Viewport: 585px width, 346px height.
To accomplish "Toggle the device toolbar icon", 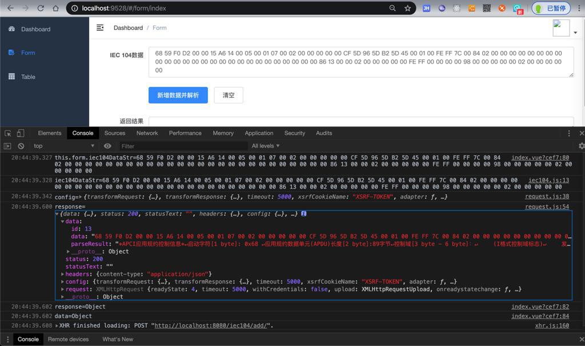I will pos(21,133).
